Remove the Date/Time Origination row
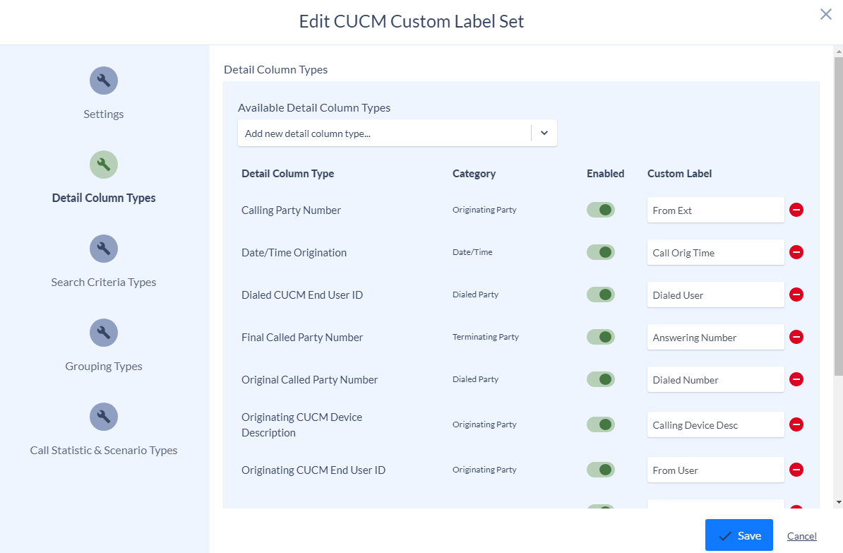Image resolution: width=843 pixels, height=553 pixels. coord(796,252)
